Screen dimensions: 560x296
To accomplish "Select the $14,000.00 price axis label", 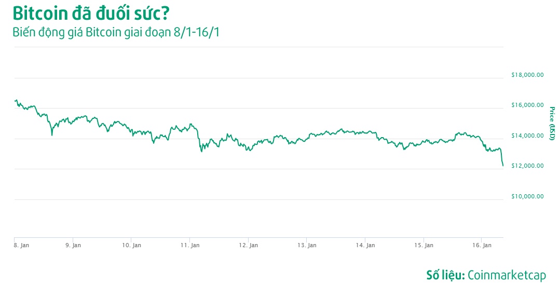I will [x=527, y=136].
